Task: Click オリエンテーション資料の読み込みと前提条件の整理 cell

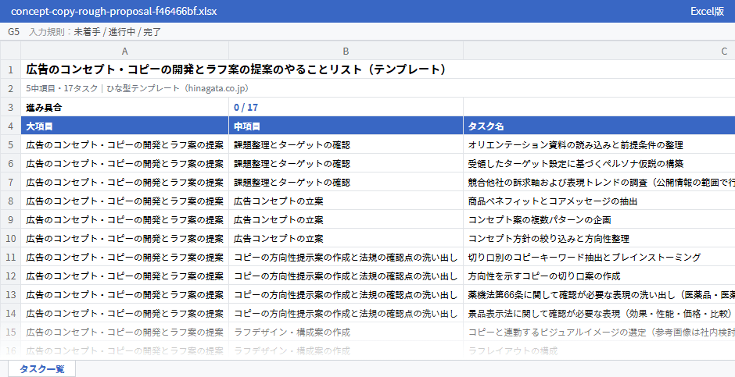Action: [x=599, y=144]
